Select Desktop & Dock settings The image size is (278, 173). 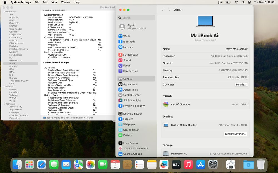coord(136,114)
